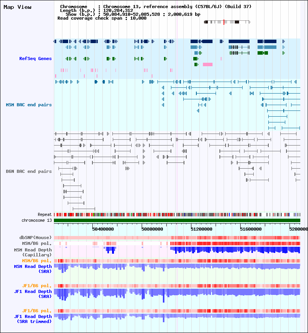Image resolution: width=308 pixels, height=333 pixels.
Task: Click the 'Map View' title text
Action: pos(17,7)
